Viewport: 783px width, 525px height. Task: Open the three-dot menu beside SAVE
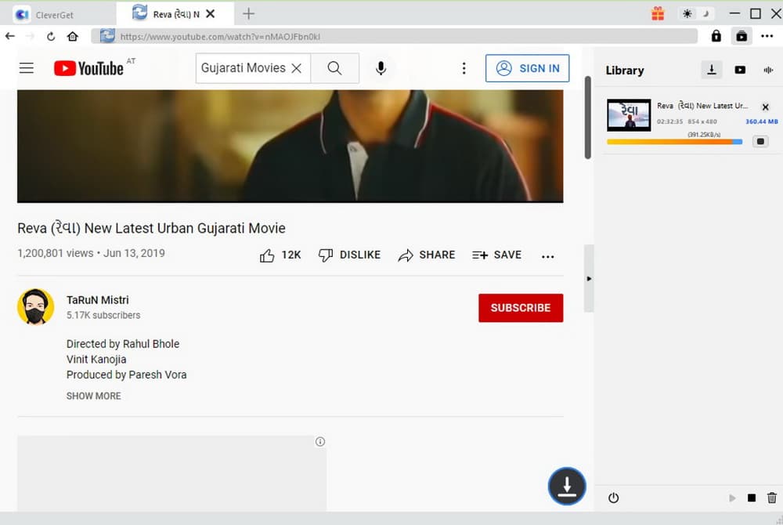(x=547, y=255)
